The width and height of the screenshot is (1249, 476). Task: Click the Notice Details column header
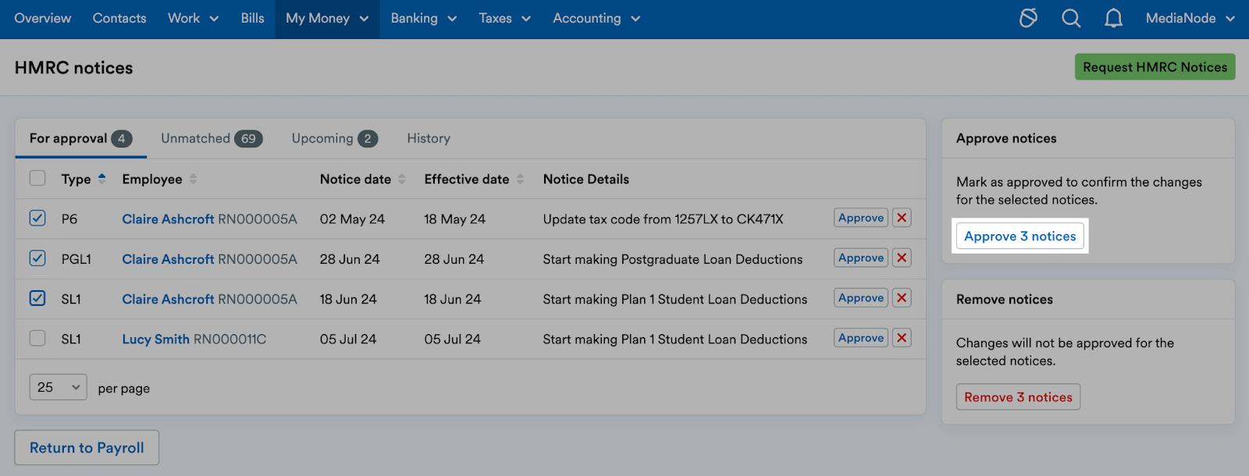[x=586, y=179]
